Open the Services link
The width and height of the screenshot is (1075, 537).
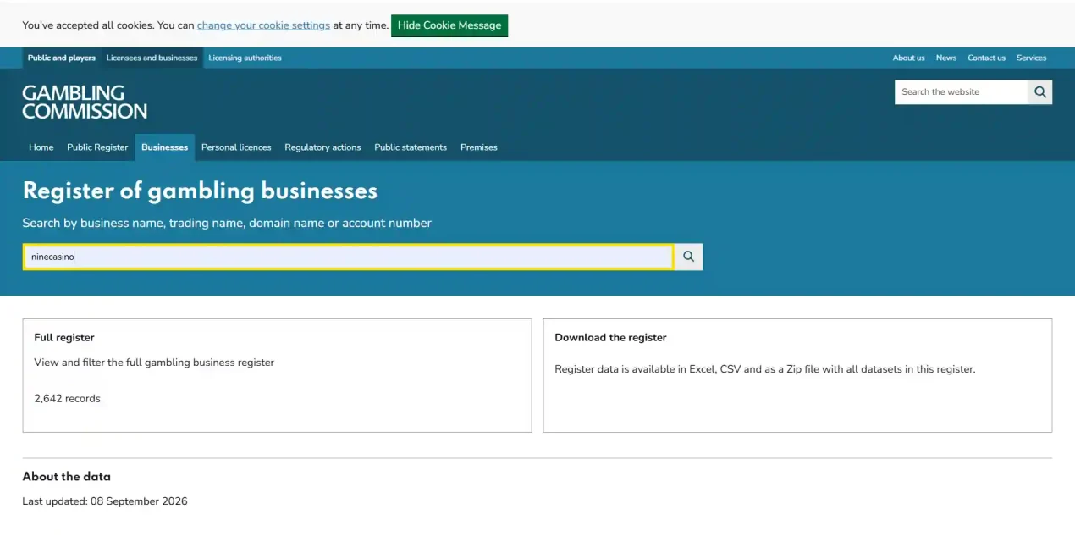coord(1031,58)
